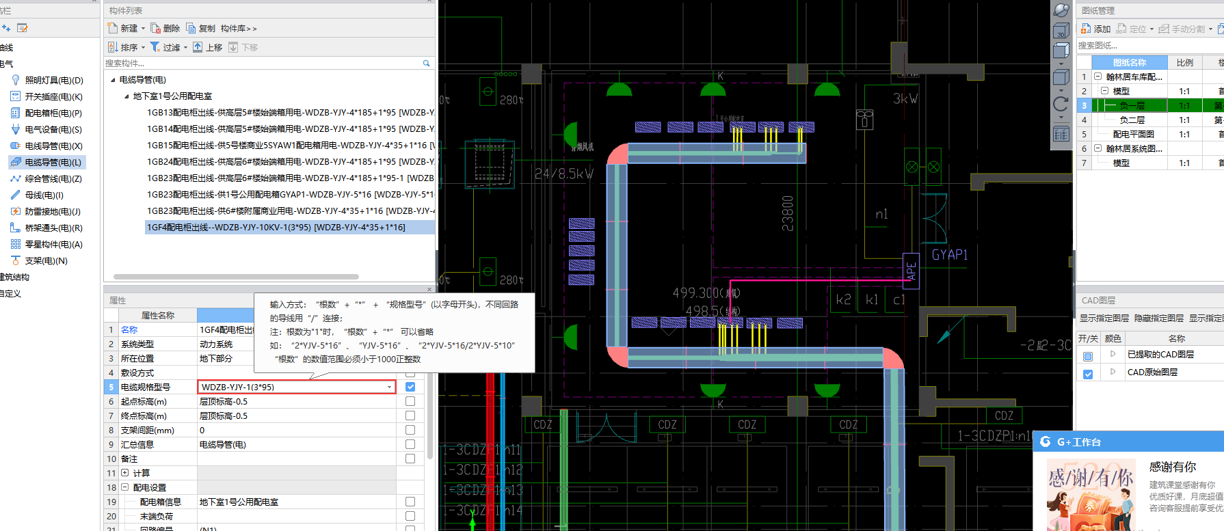Image resolution: width=1224 pixels, height=531 pixels.
Task: Open the 感谢有你 promotional thumbnail
Action: click(1091, 494)
